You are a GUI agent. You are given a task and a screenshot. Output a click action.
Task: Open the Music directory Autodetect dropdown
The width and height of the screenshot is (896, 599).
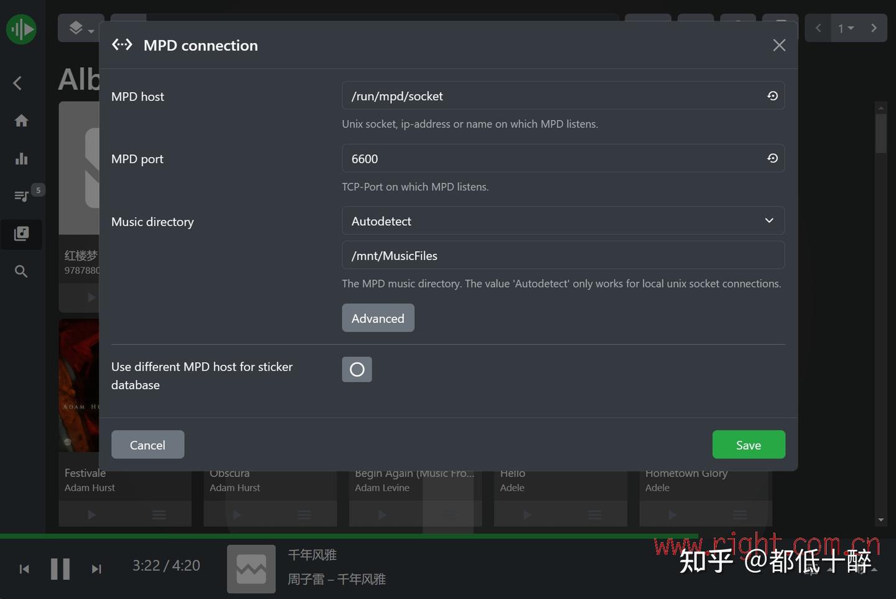click(x=563, y=221)
